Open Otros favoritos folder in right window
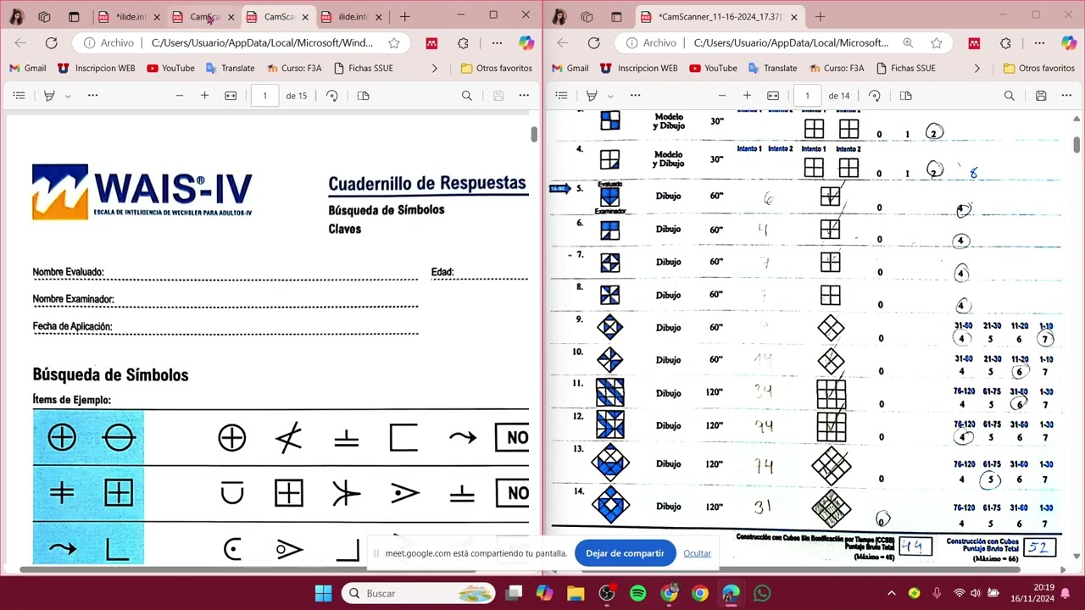Viewport: 1085px width, 610px height. click(1039, 68)
